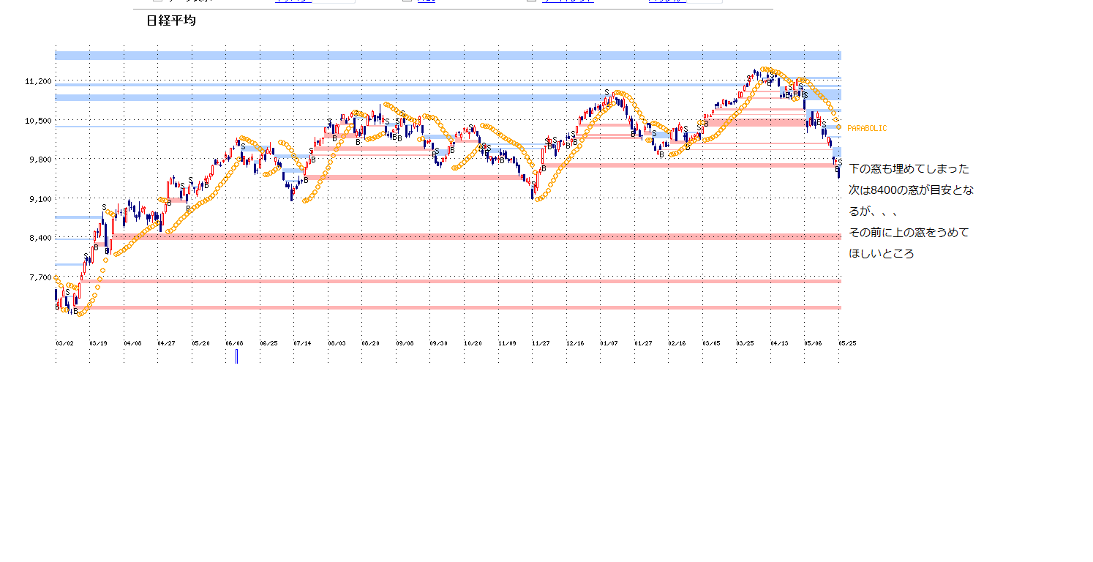
Task: Click the 04/13 date label on the axis
Action: click(778, 343)
